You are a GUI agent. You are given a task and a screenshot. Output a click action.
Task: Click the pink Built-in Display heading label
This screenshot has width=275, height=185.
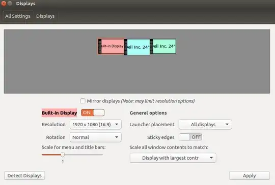pyautogui.click(x=59, y=113)
